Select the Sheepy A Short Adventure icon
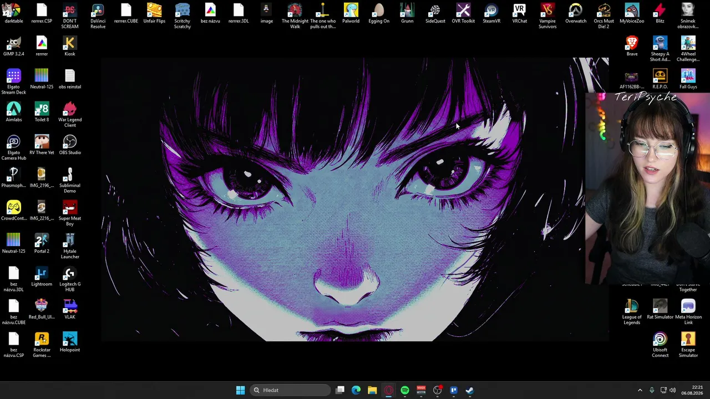Screen dimensions: 710x399 pyautogui.click(x=660, y=49)
